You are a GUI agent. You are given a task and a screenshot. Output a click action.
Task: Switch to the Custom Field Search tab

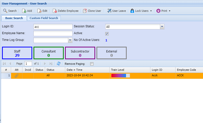(44, 18)
